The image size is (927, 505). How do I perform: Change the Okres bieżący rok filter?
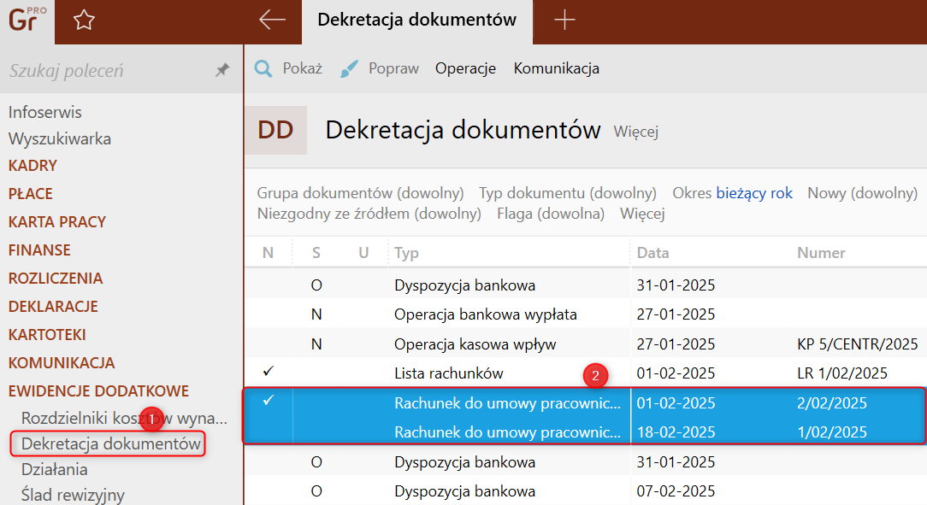732,193
